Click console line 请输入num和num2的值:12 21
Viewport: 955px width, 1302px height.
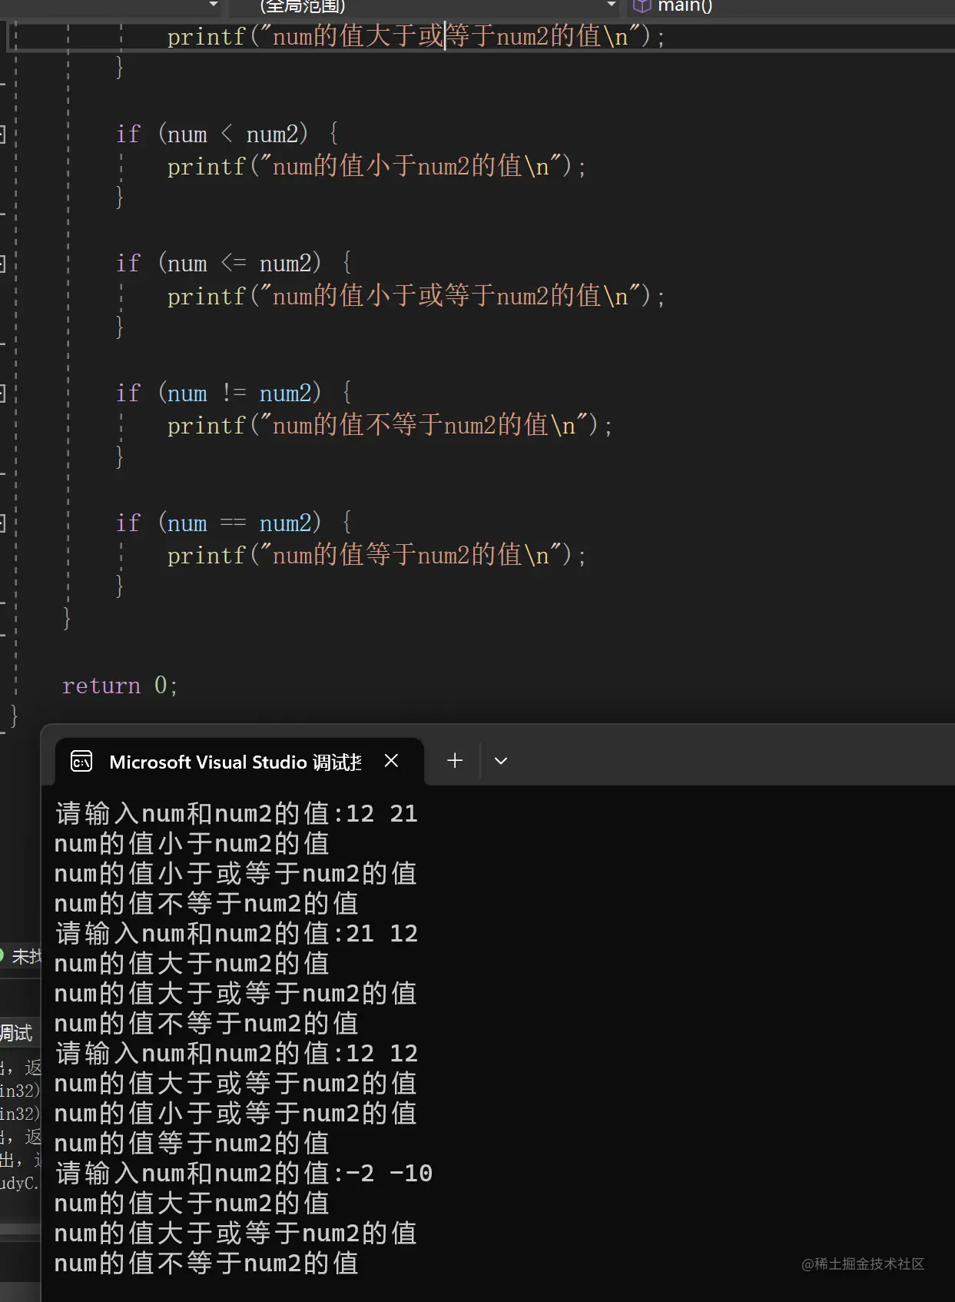click(237, 813)
